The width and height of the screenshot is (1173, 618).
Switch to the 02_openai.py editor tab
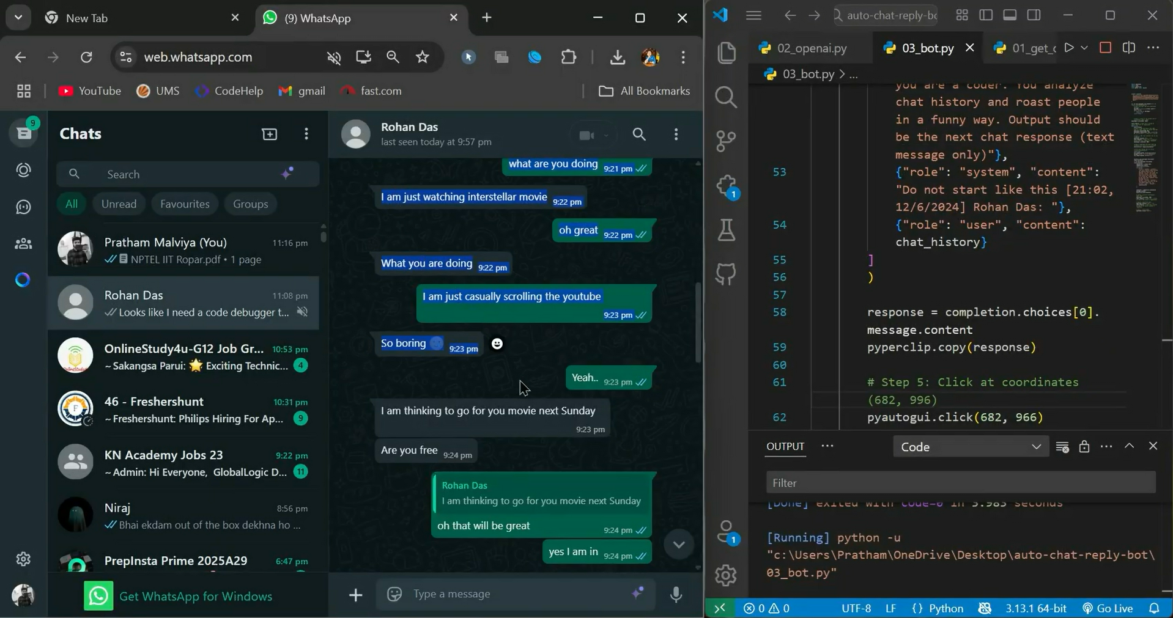coord(811,48)
